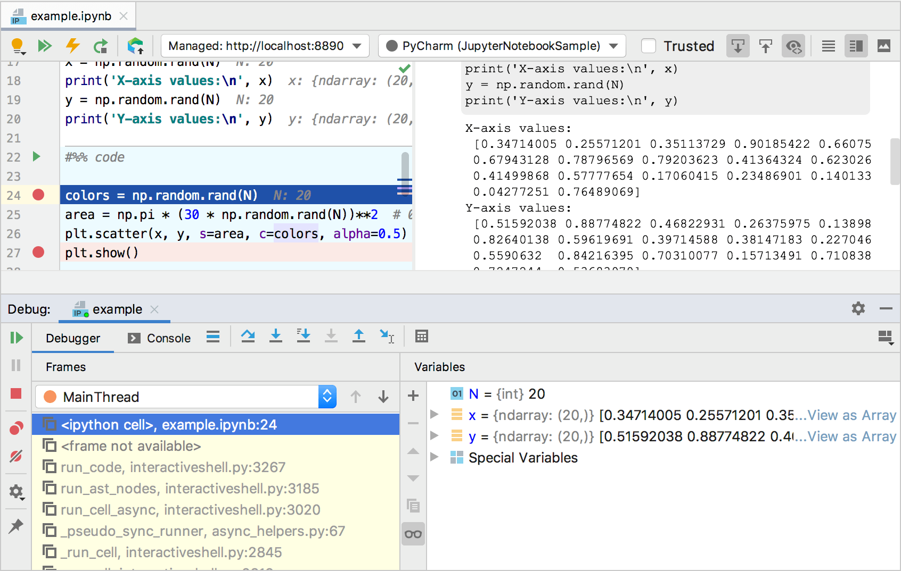Image resolution: width=901 pixels, height=571 pixels.
Task: Run all cells in the notebook
Action: pos(45,46)
